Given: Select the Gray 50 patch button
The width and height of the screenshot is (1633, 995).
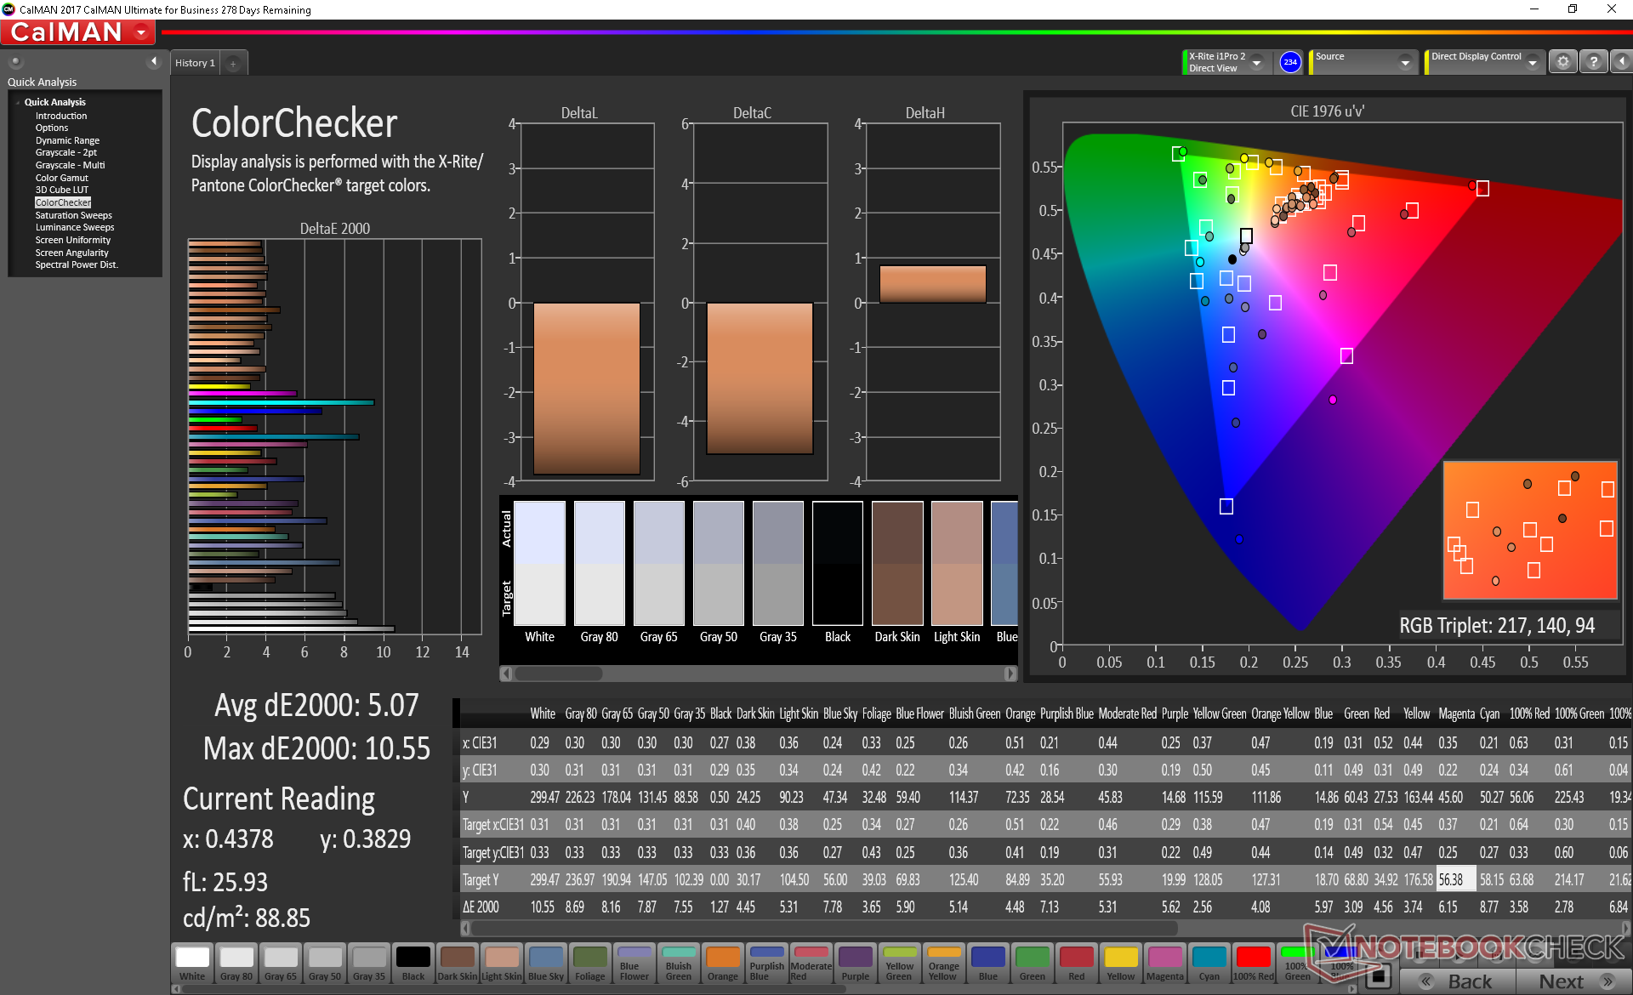Looking at the screenshot, I should click(x=325, y=964).
